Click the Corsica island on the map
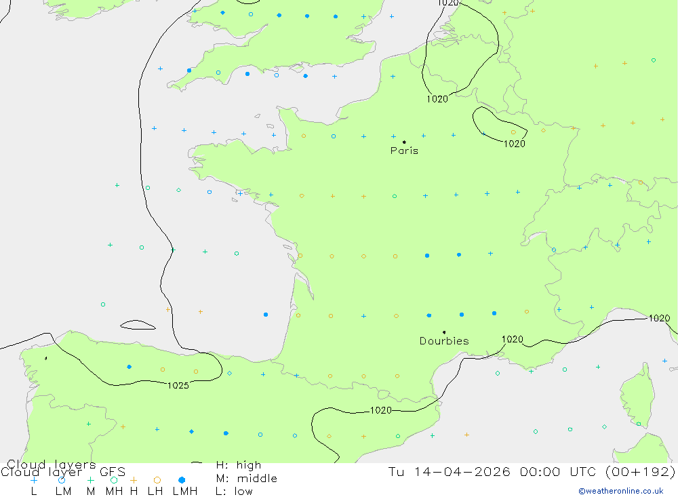 (637, 396)
